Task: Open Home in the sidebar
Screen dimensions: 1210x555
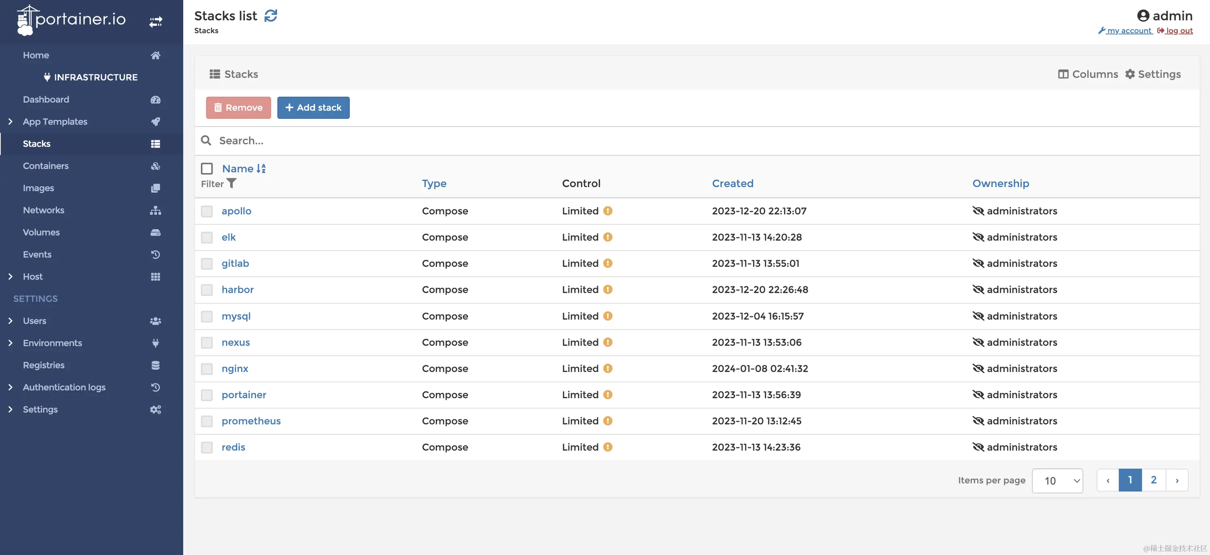Action: (x=36, y=56)
